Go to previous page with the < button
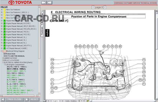The height and width of the screenshot is (102, 158). [x=93, y=7]
